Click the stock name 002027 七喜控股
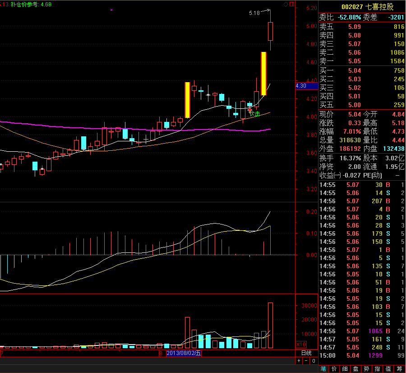 click(x=367, y=7)
